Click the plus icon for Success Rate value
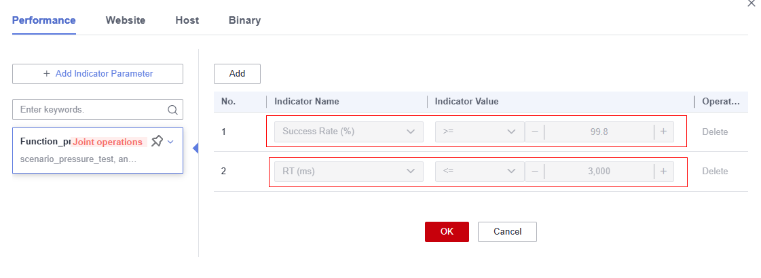Viewport: 761px width, 278px height. pyautogui.click(x=663, y=132)
